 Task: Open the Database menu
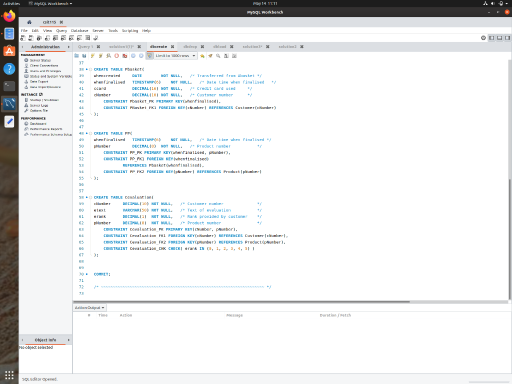[x=79, y=30]
